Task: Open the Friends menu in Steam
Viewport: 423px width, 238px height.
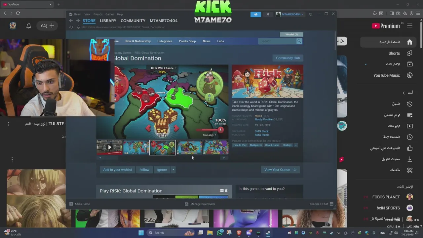Action: click(x=98, y=14)
